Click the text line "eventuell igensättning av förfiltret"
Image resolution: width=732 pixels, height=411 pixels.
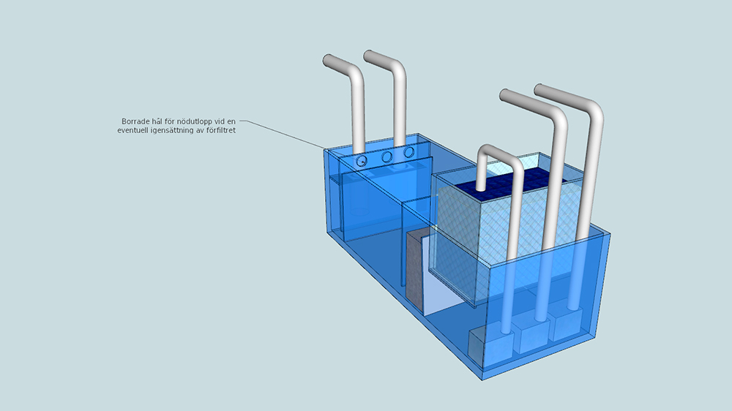point(176,131)
